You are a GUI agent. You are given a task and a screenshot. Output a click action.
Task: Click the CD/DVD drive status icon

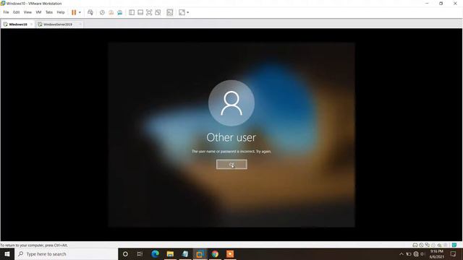pos(421,245)
